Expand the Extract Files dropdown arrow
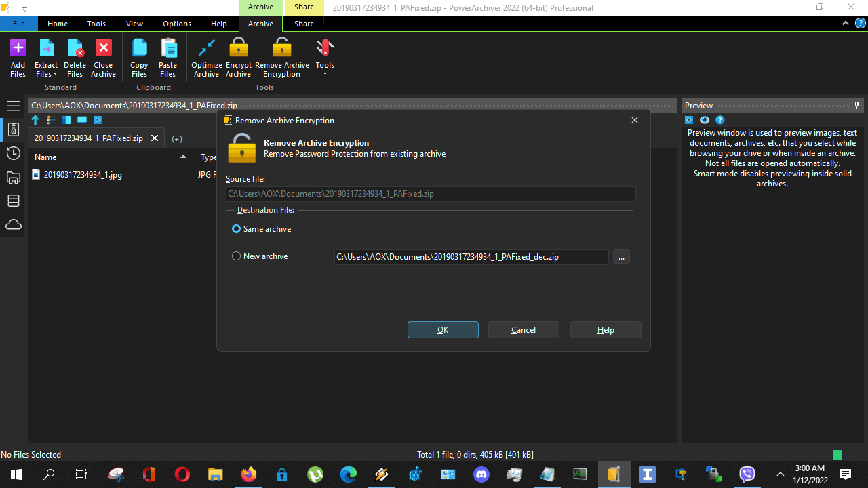 coord(54,74)
